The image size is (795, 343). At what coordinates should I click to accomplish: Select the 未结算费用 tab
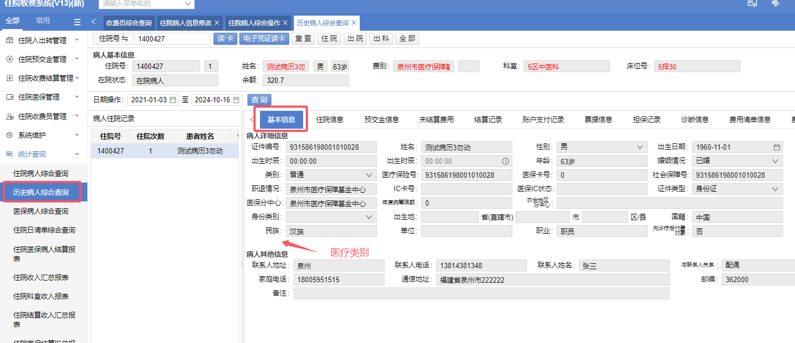point(436,120)
